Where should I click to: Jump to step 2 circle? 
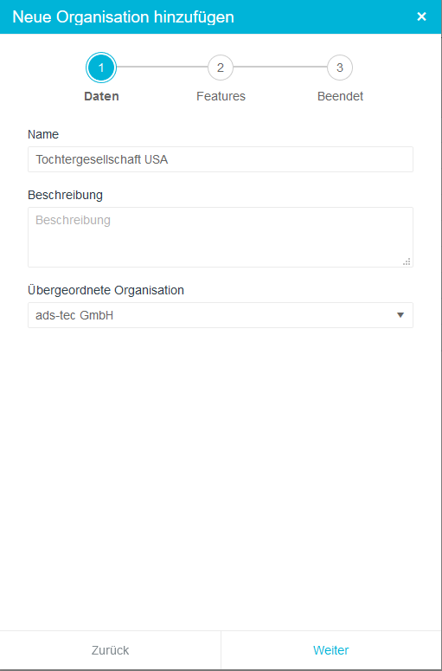221,68
